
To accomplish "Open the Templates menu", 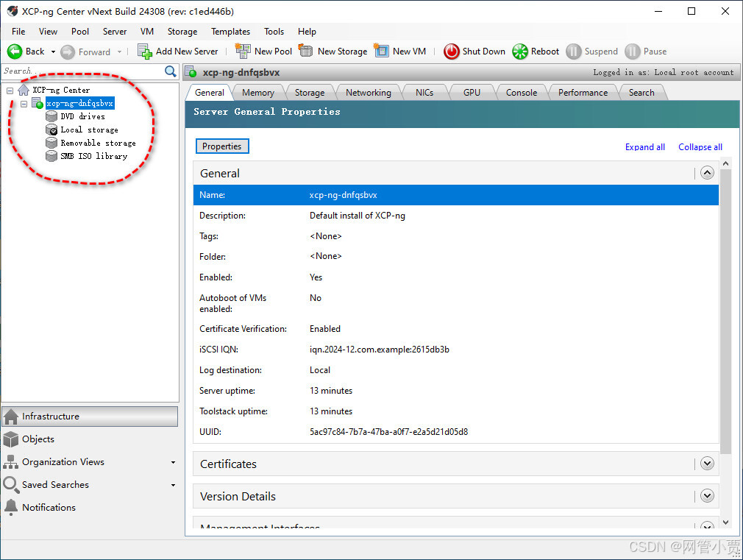I will pos(231,32).
